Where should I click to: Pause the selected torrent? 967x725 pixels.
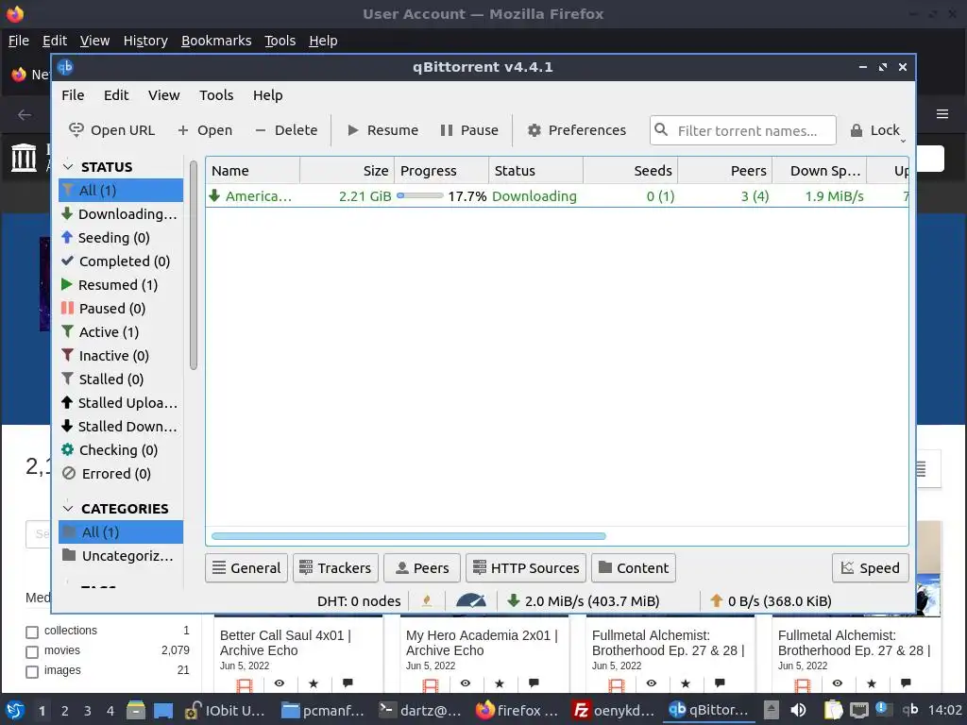click(x=469, y=130)
